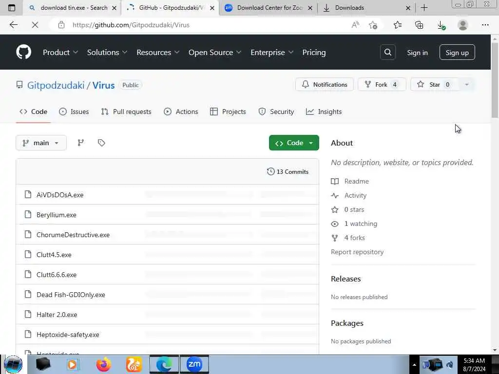Click the Sign up button

tap(457, 53)
